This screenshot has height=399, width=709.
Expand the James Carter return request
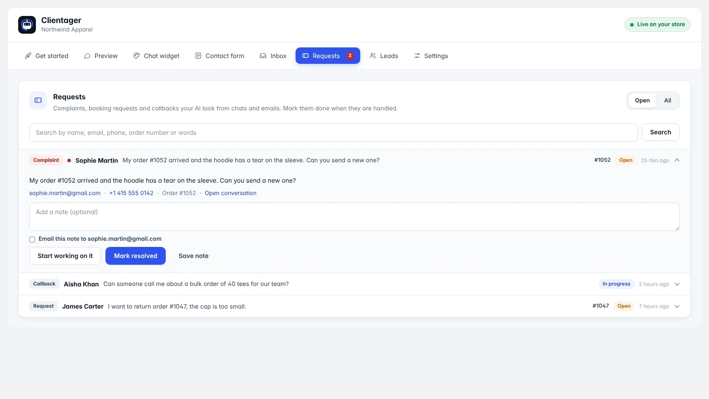click(677, 306)
